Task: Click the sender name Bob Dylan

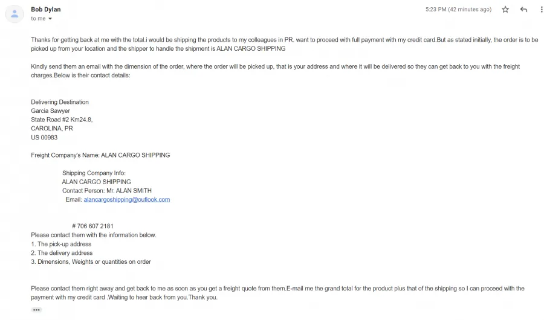Action: click(x=46, y=10)
